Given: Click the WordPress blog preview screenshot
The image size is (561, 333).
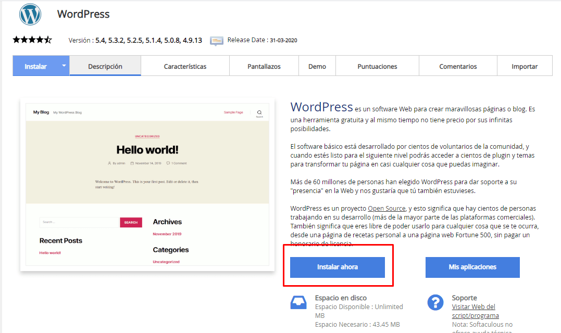Looking at the screenshot, I should click(147, 184).
